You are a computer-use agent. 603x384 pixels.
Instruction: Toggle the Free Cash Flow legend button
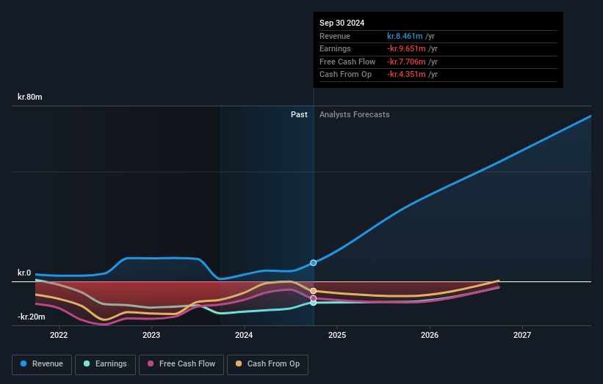pos(181,364)
